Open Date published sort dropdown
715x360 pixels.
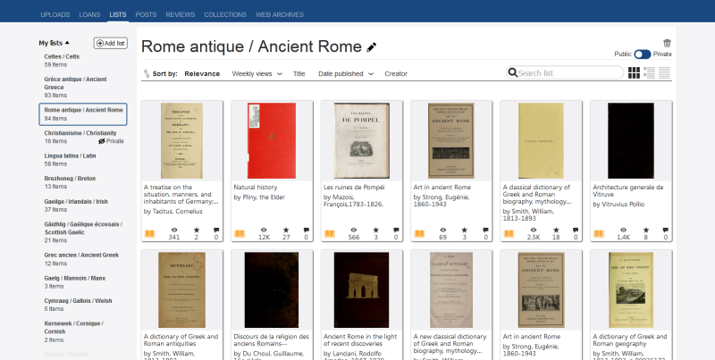tap(346, 73)
